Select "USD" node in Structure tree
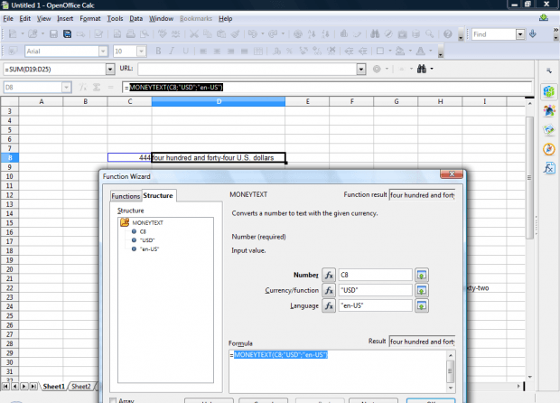This screenshot has width=560, height=403. [x=147, y=240]
